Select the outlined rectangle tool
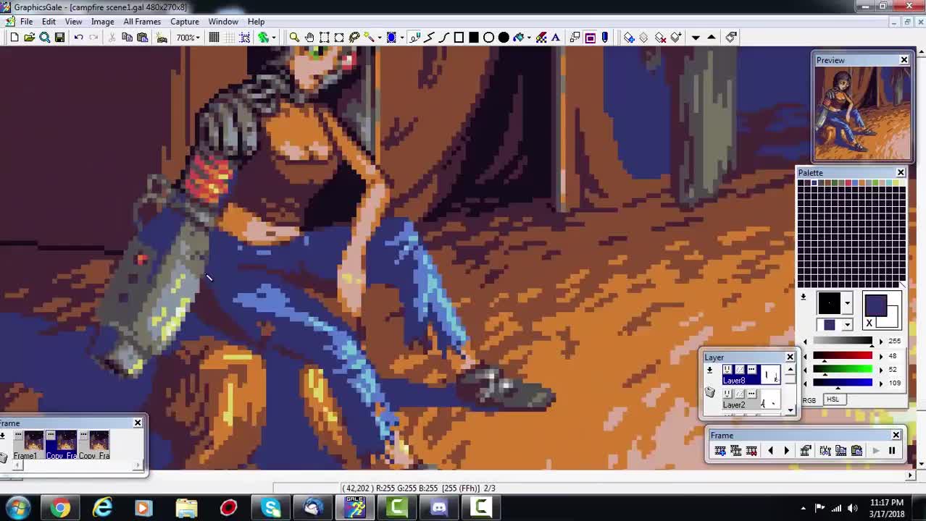926x521 pixels. pyautogui.click(x=459, y=38)
